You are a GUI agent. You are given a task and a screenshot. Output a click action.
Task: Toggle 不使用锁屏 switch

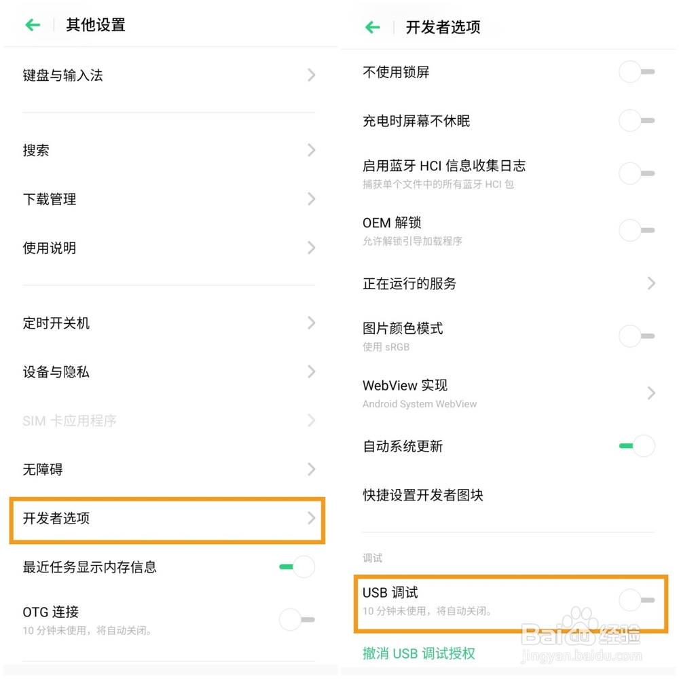click(x=637, y=72)
